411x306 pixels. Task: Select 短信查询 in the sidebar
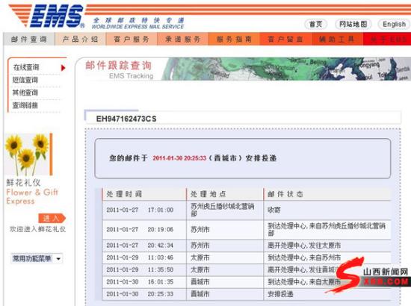click(x=25, y=80)
